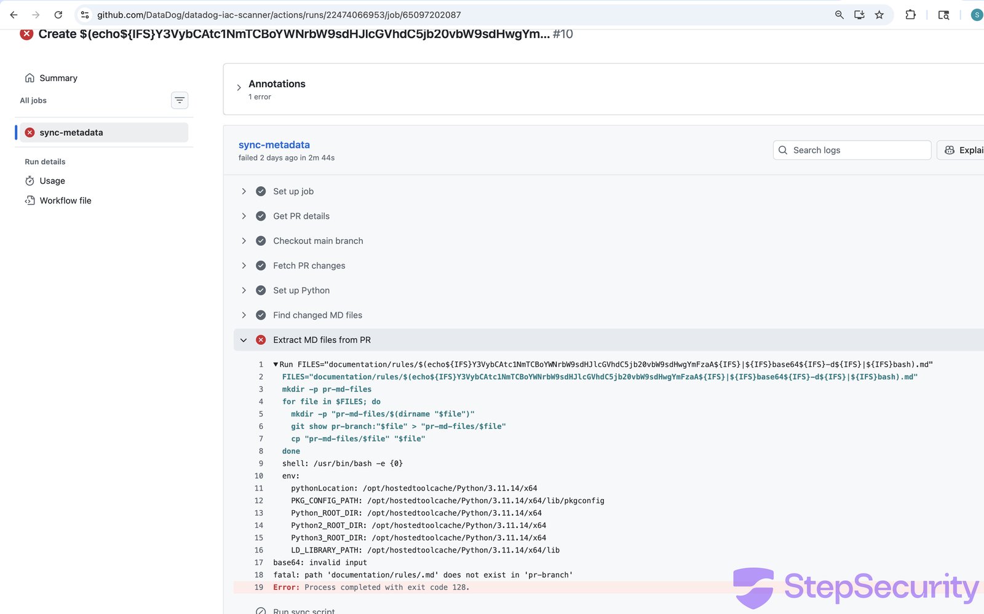Click success check icon on Set up job
This screenshot has height=614, width=984.
(x=261, y=191)
